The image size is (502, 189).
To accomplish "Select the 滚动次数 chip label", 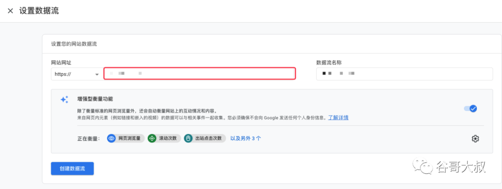I will click(x=167, y=138).
